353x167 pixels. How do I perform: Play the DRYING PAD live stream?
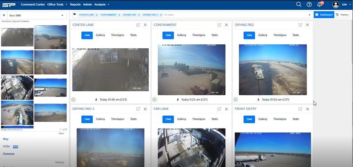click(x=236, y=99)
